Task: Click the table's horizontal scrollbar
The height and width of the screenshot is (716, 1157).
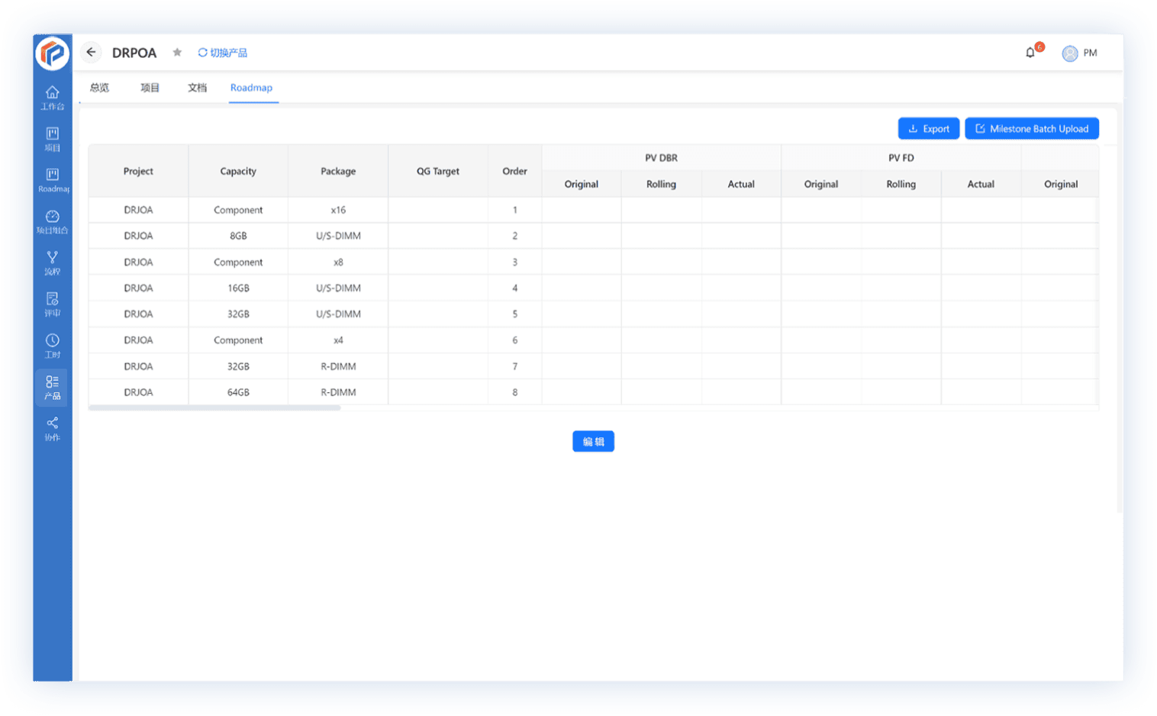Action: 214,408
